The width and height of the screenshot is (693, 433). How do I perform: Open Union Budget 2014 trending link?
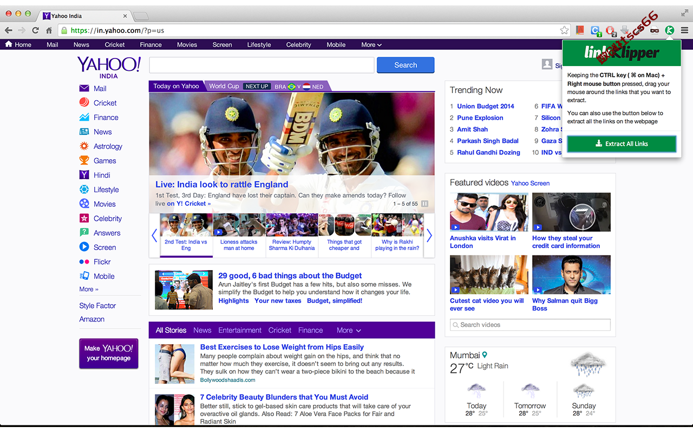pos(486,106)
